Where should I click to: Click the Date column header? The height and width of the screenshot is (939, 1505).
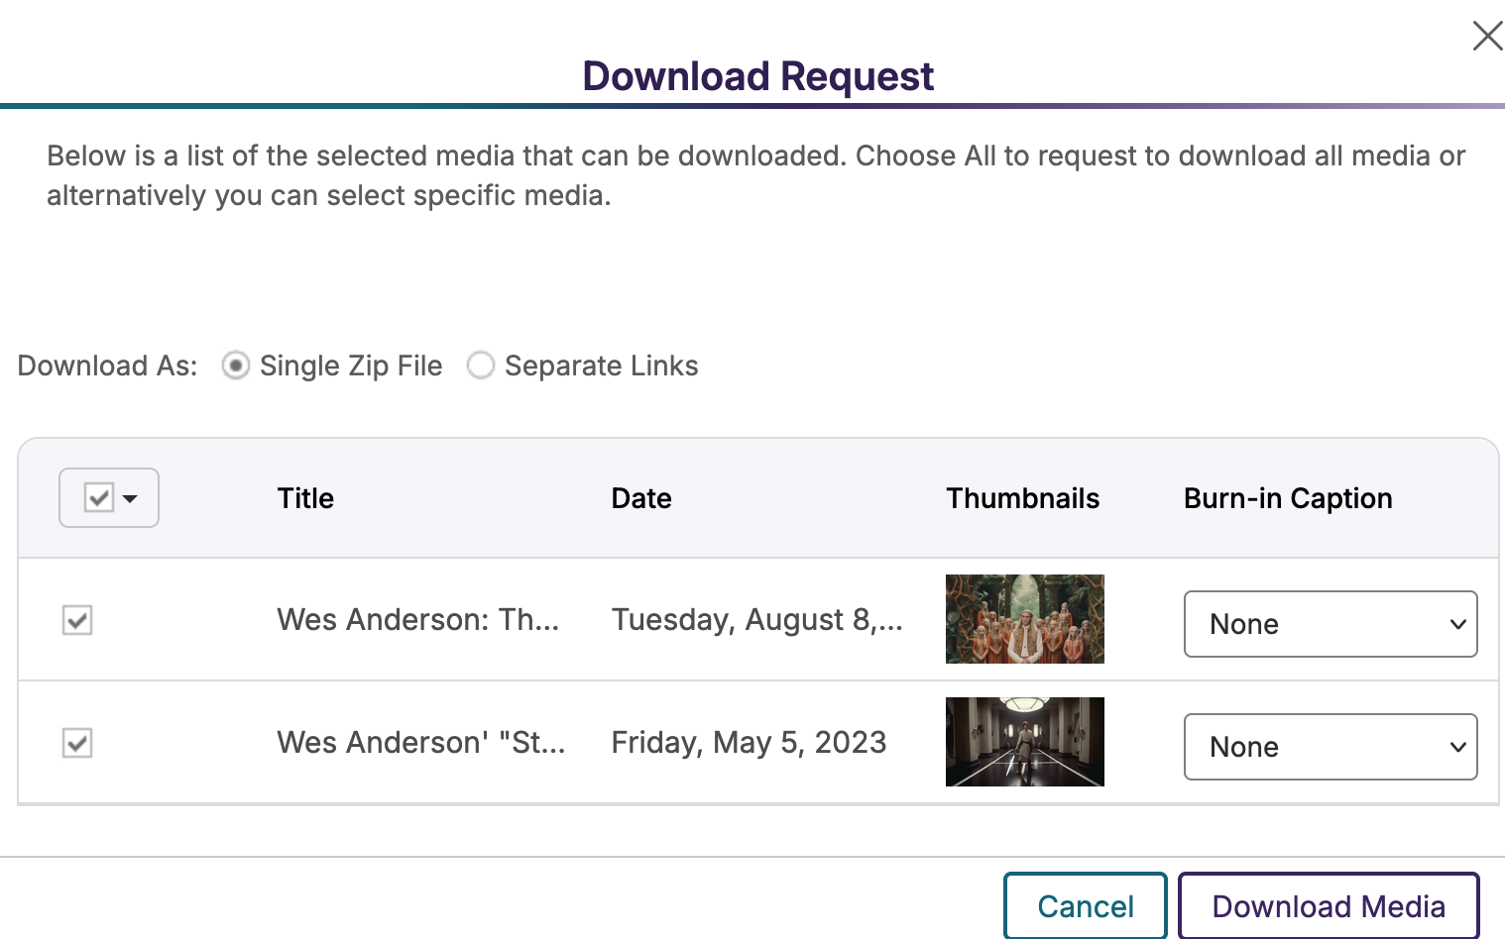pyautogui.click(x=641, y=498)
